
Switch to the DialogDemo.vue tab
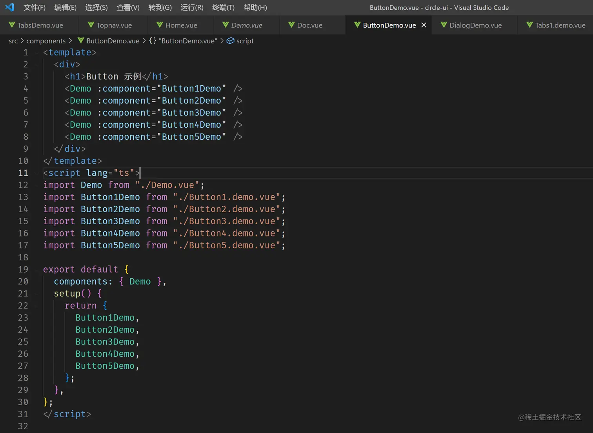click(475, 25)
